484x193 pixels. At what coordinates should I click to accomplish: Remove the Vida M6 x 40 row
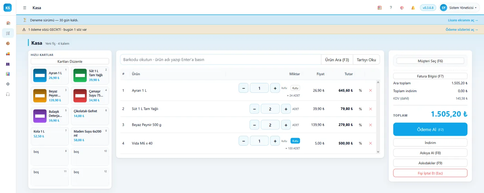click(370, 143)
